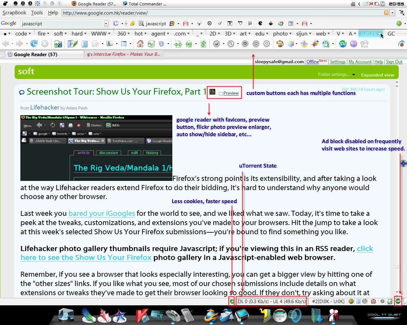Expand the WWW bookmarks folder

101,34
